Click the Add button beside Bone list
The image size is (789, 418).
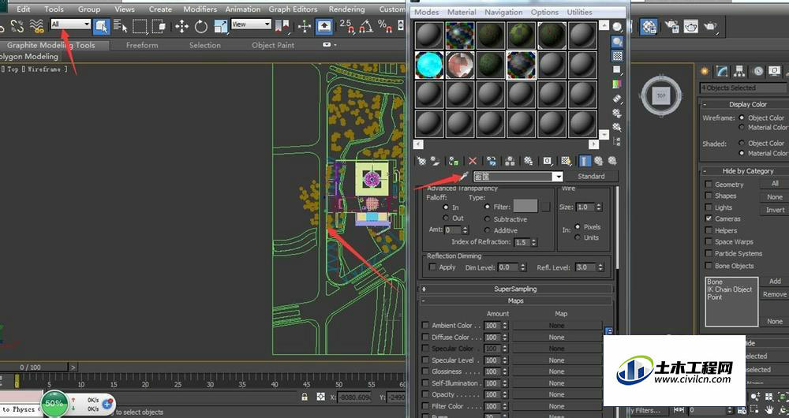775,282
